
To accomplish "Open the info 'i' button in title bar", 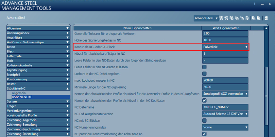I will 255,4.
